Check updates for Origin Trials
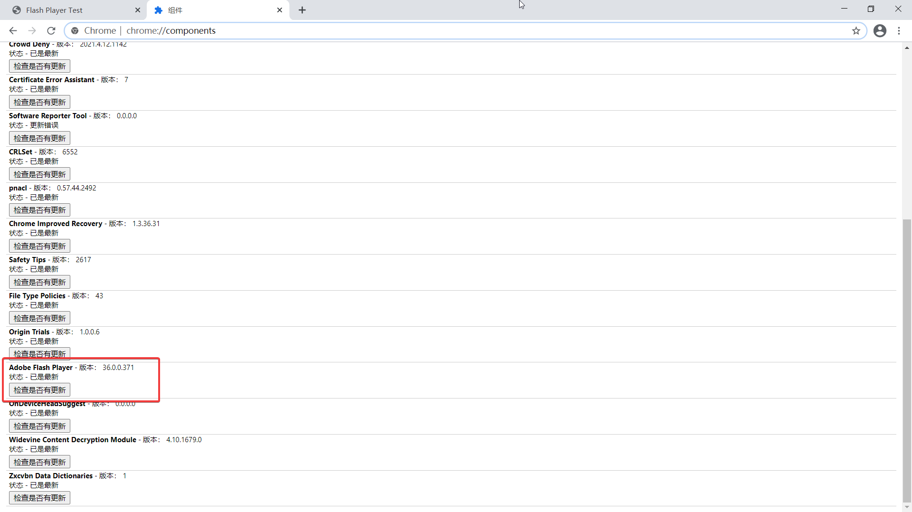912x512 pixels. (39, 354)
